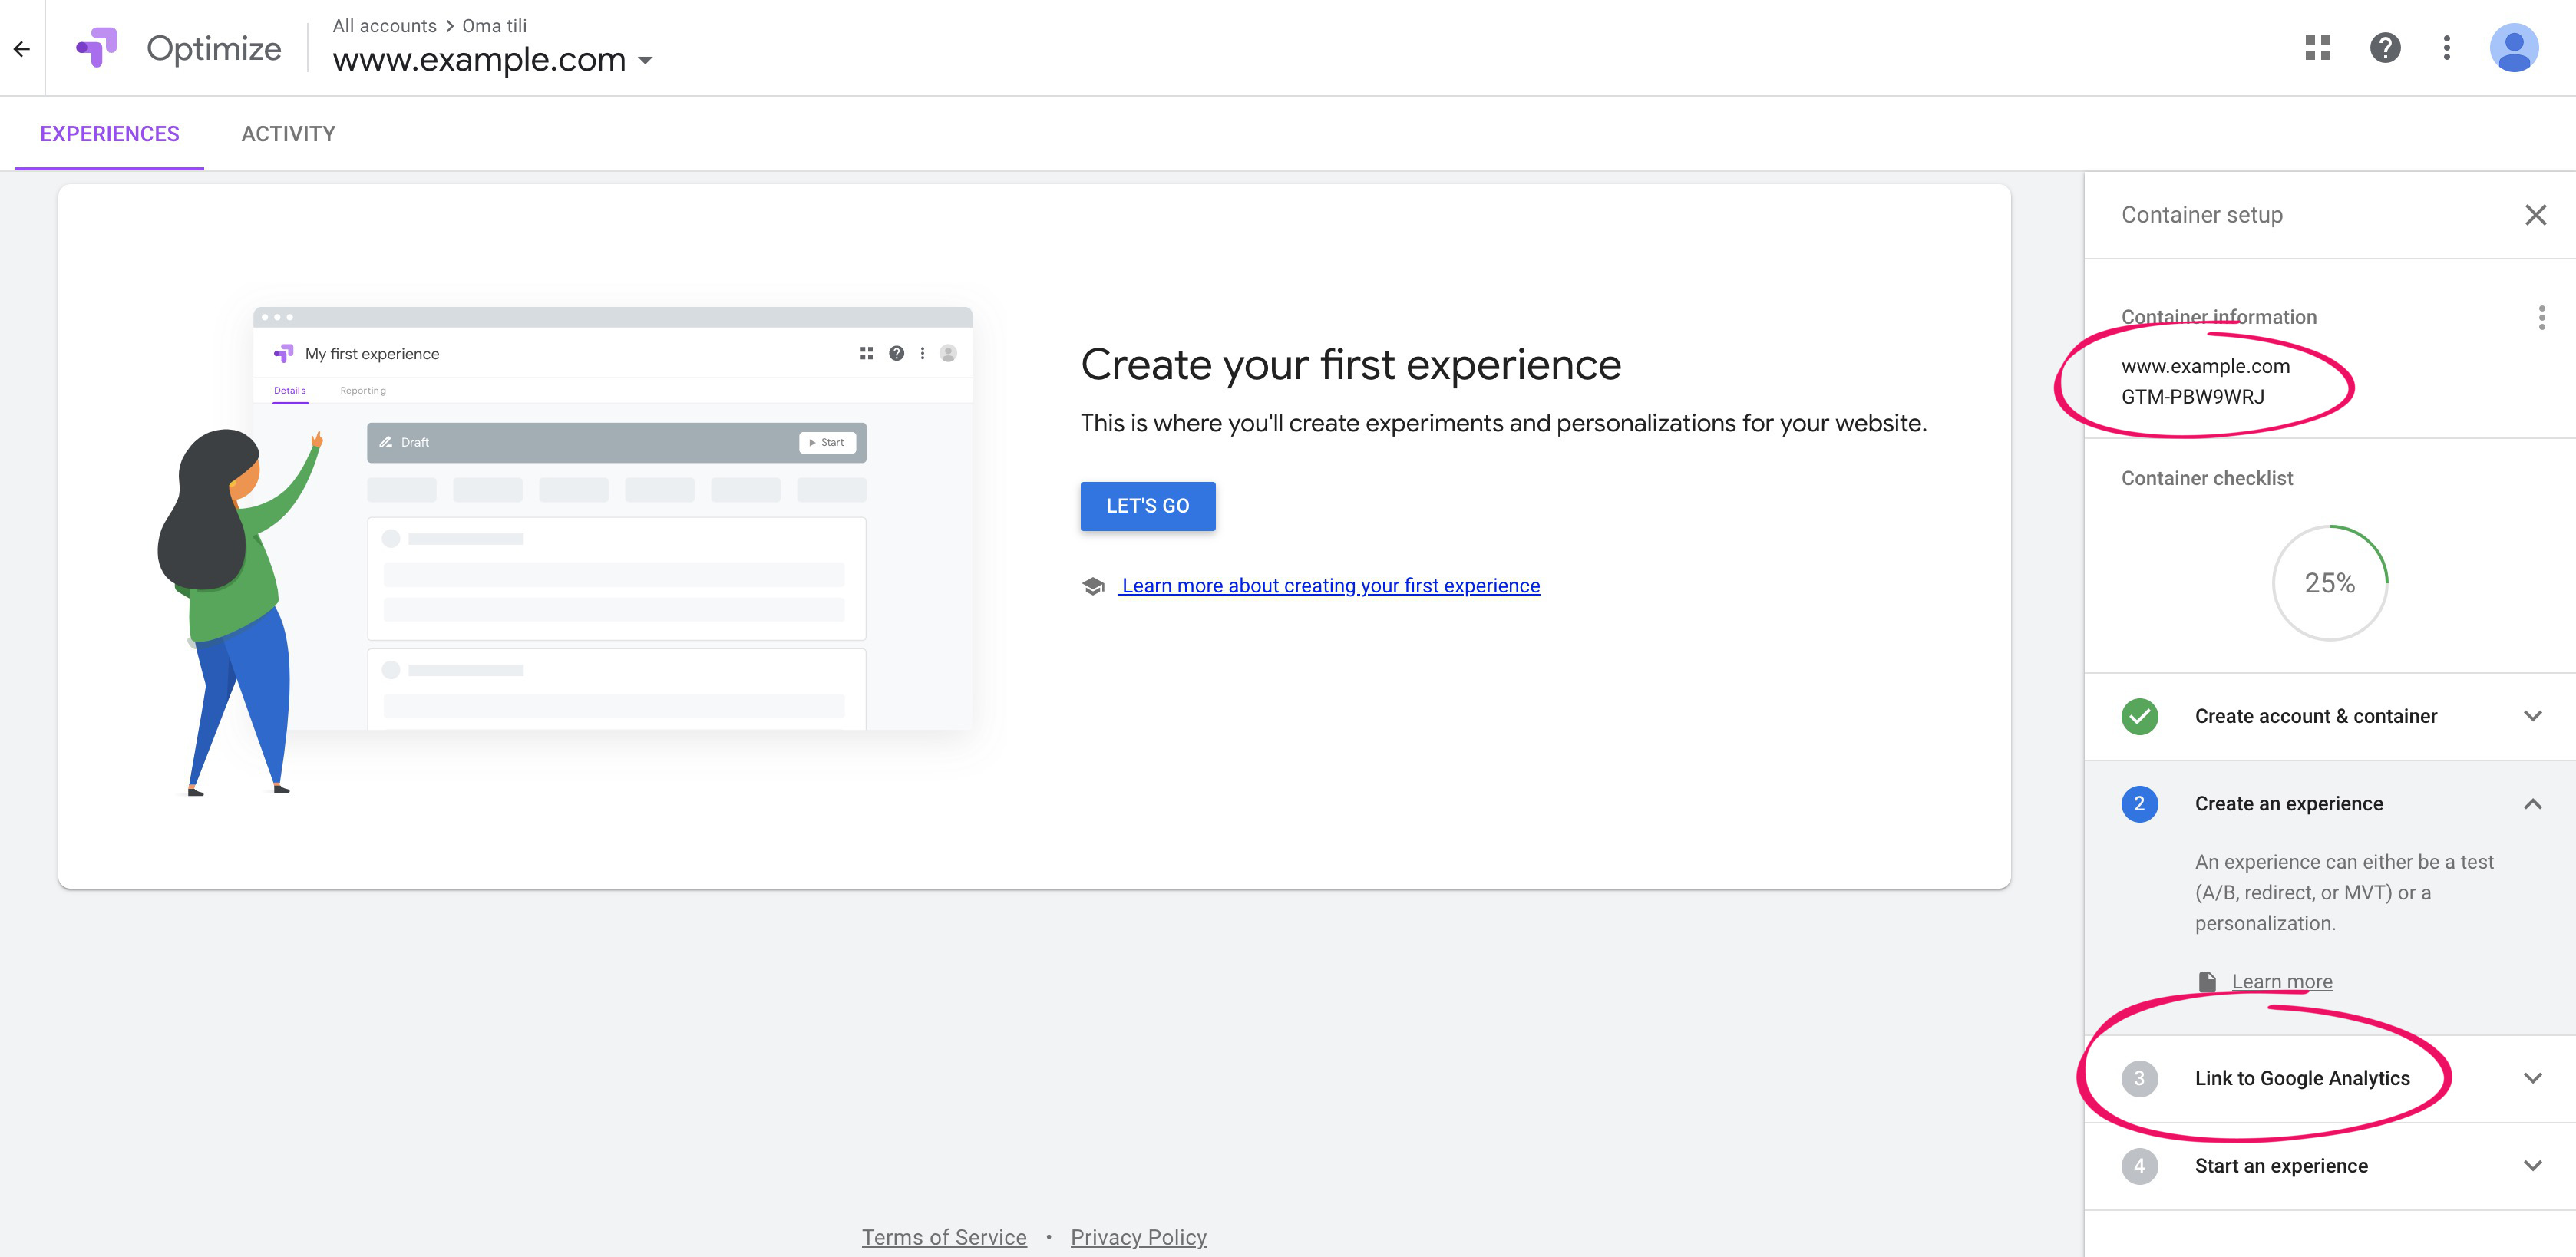This screenshot has height=1257, width=2576.
Task: Click the back arrow icon
Action: [x=22, y=48]
